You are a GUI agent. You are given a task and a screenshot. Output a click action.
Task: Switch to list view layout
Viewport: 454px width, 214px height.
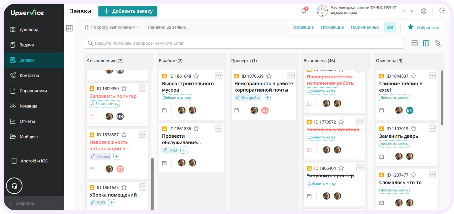(415, 43)
